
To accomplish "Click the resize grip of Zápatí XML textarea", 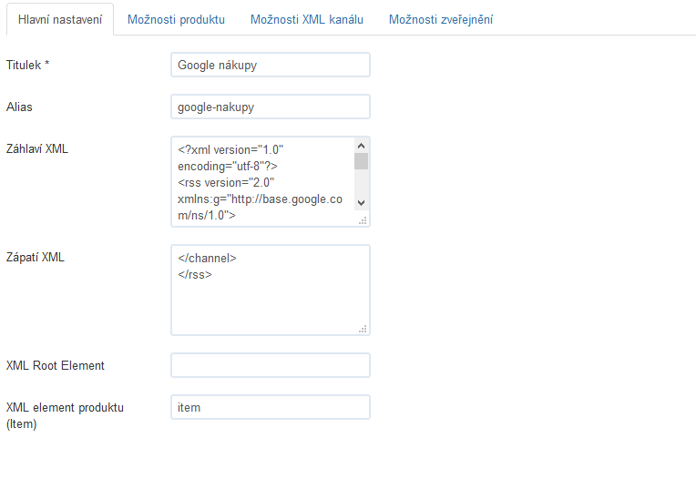I will (363, 329).
